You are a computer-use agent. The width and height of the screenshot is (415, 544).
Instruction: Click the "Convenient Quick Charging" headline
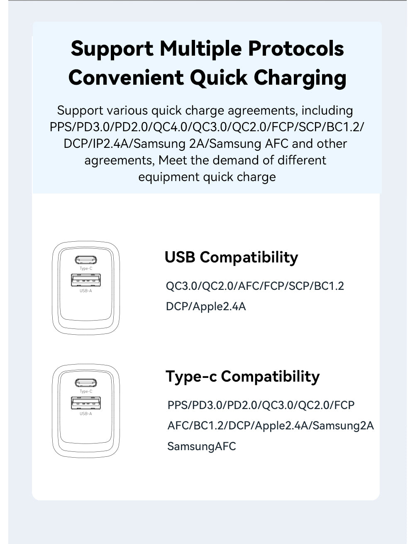click(207, 78)
